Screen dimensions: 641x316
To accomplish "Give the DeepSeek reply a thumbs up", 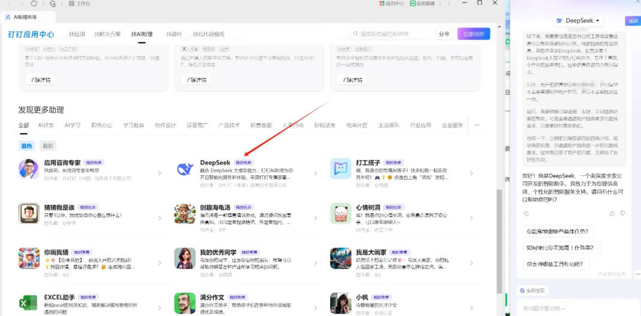I will point(612,214).
